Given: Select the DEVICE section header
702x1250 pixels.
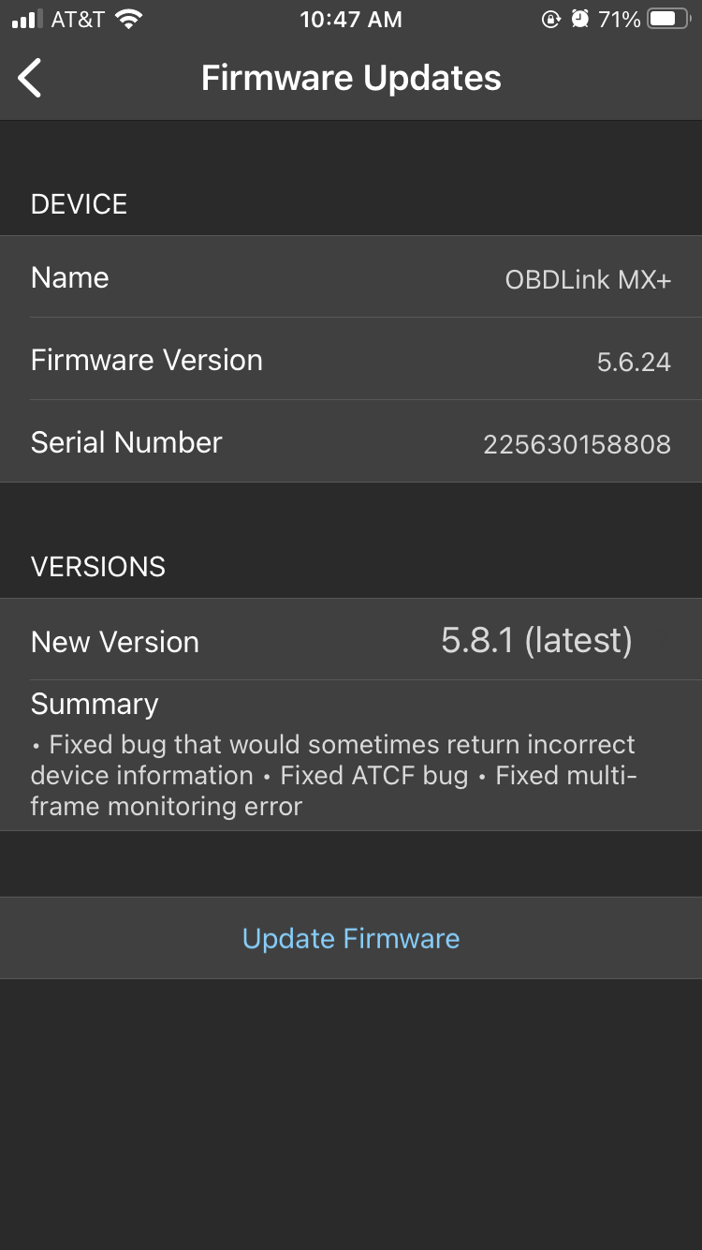Looking at the screenshot, I should pos(79,203).
